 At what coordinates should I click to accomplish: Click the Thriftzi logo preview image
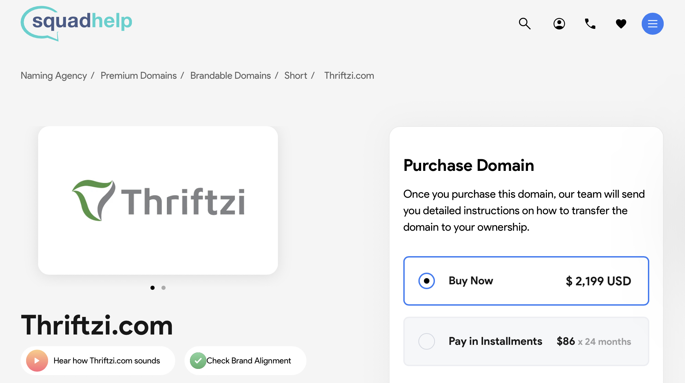pyautogui.click(x=158, y=200)
